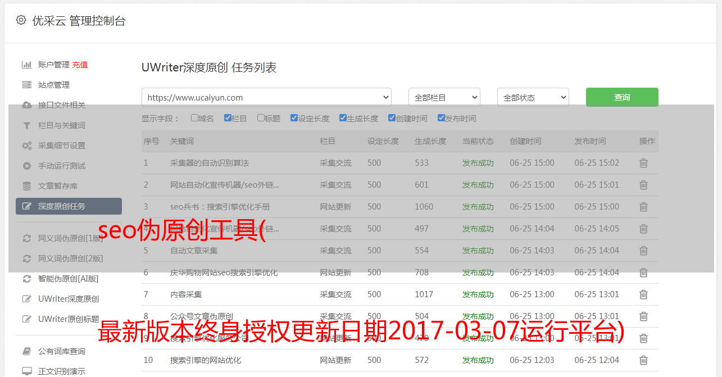Click the 优采云 管理控制台 title
Viewport: 722px width, 377px height.
coord(79,21)
